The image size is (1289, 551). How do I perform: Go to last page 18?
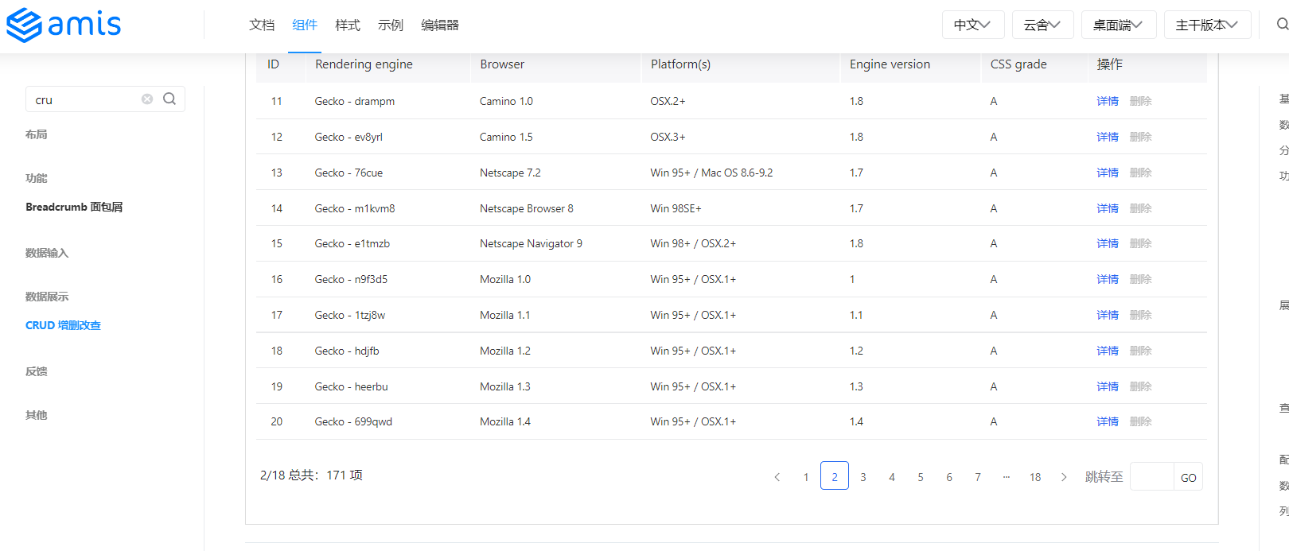coord(1035,477)
